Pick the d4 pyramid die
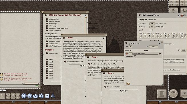 53,95
